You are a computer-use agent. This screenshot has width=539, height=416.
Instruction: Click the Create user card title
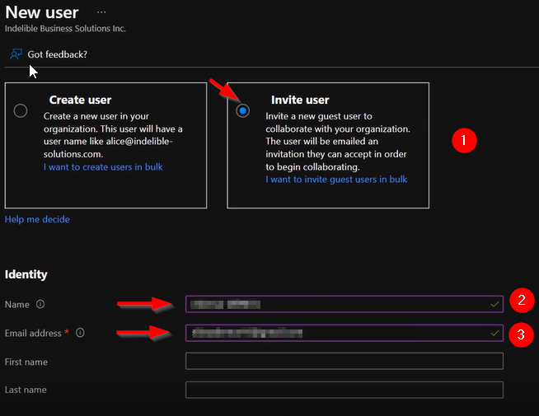80,100
